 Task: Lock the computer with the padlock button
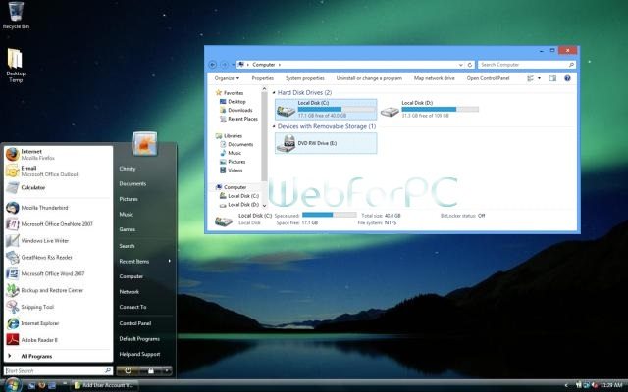(150, 370)
